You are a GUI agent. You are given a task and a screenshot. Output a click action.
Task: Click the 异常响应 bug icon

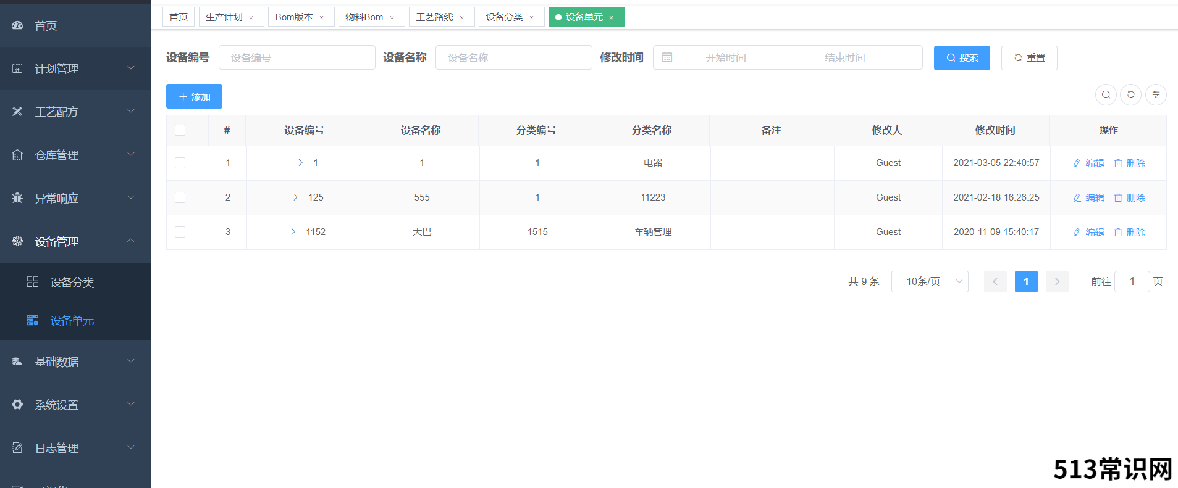tap(17, 198)
